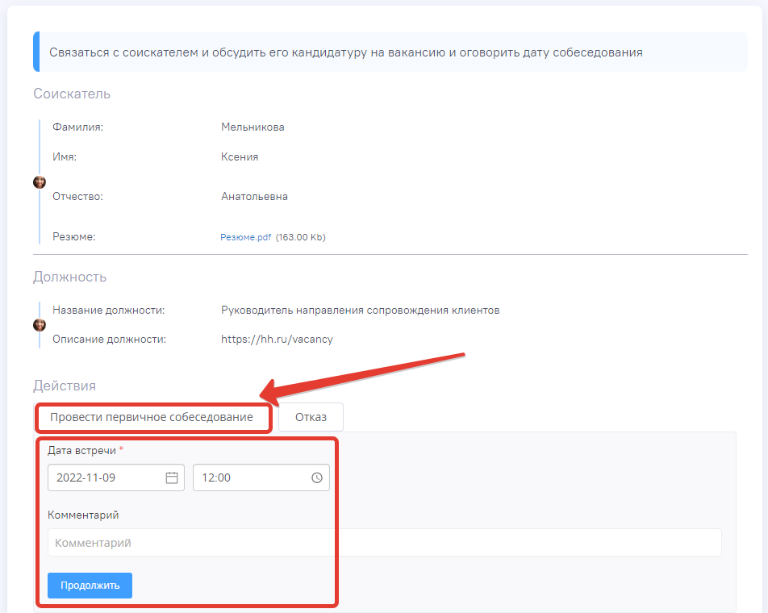Click the Дата встречи field label
This screenshot has width=768, height=613.
(x=81, y=450)
